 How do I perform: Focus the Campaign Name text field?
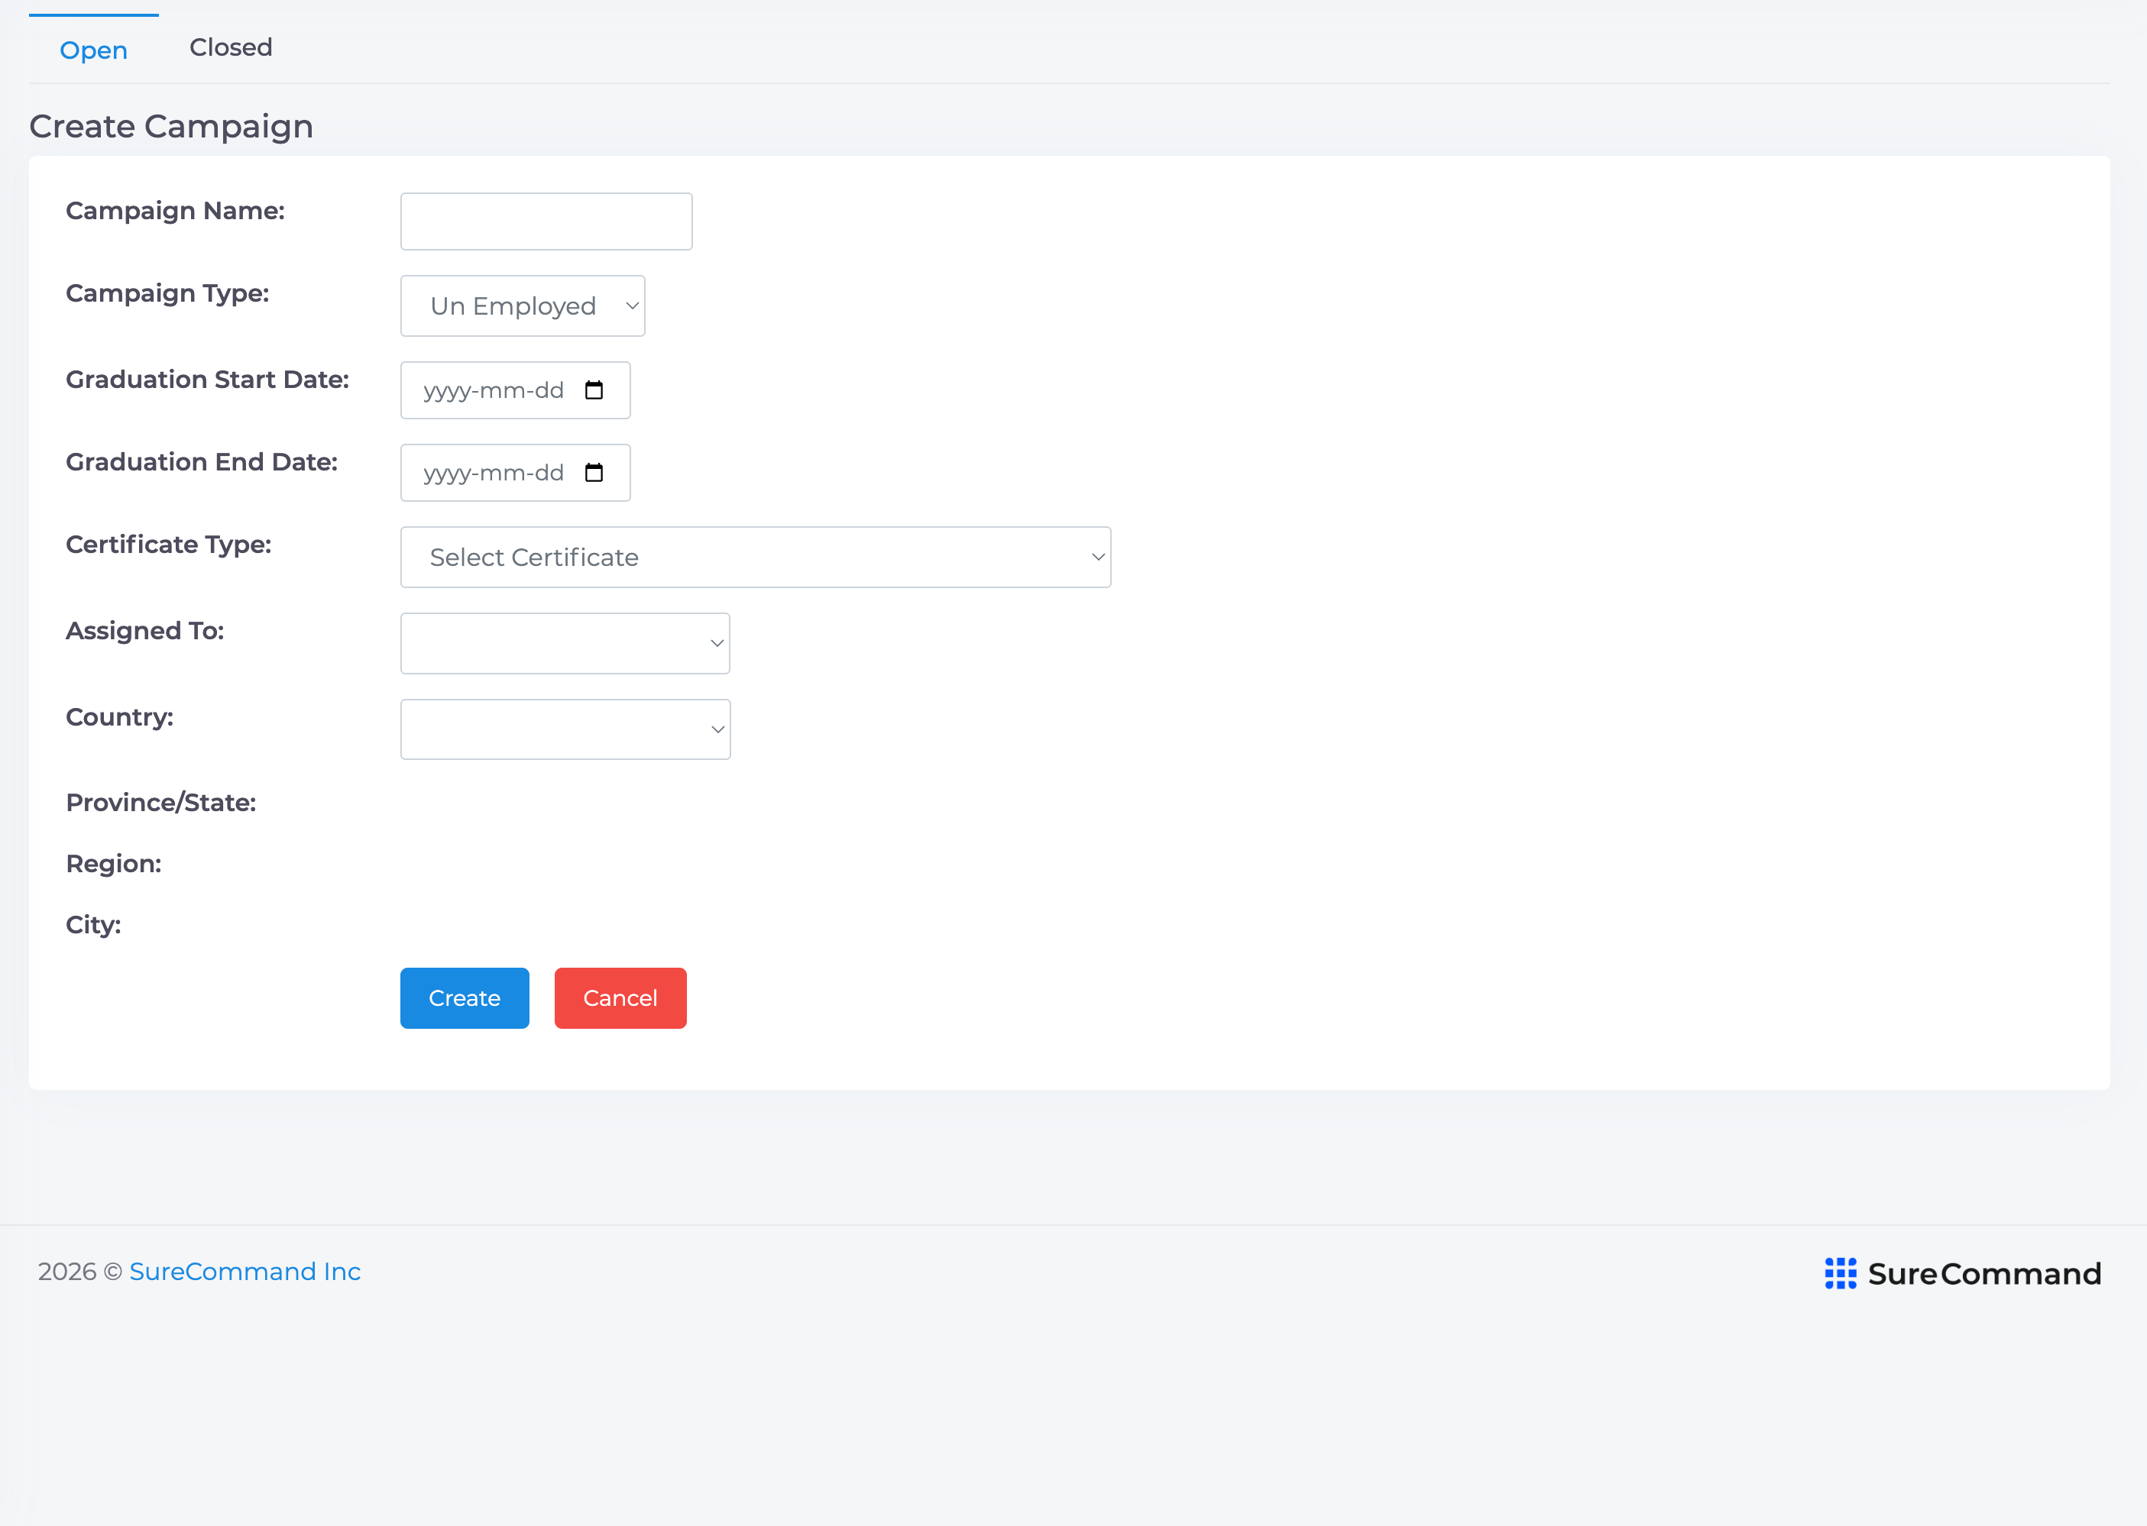click(x=546, y=221)
